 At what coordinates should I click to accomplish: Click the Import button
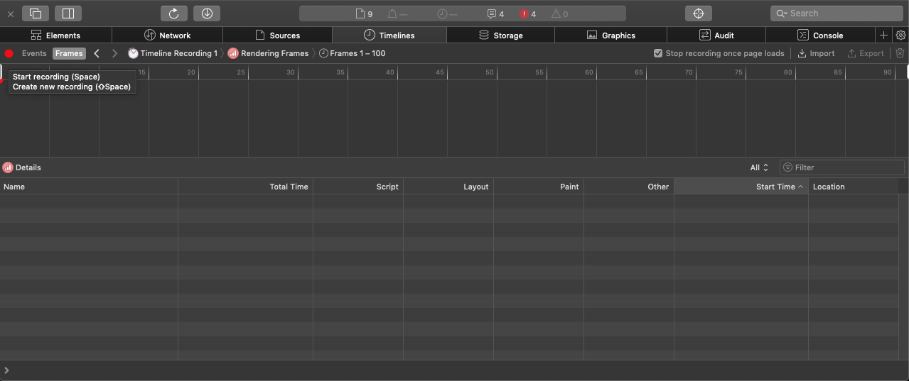pyautogui.click(x=816, y=53)
